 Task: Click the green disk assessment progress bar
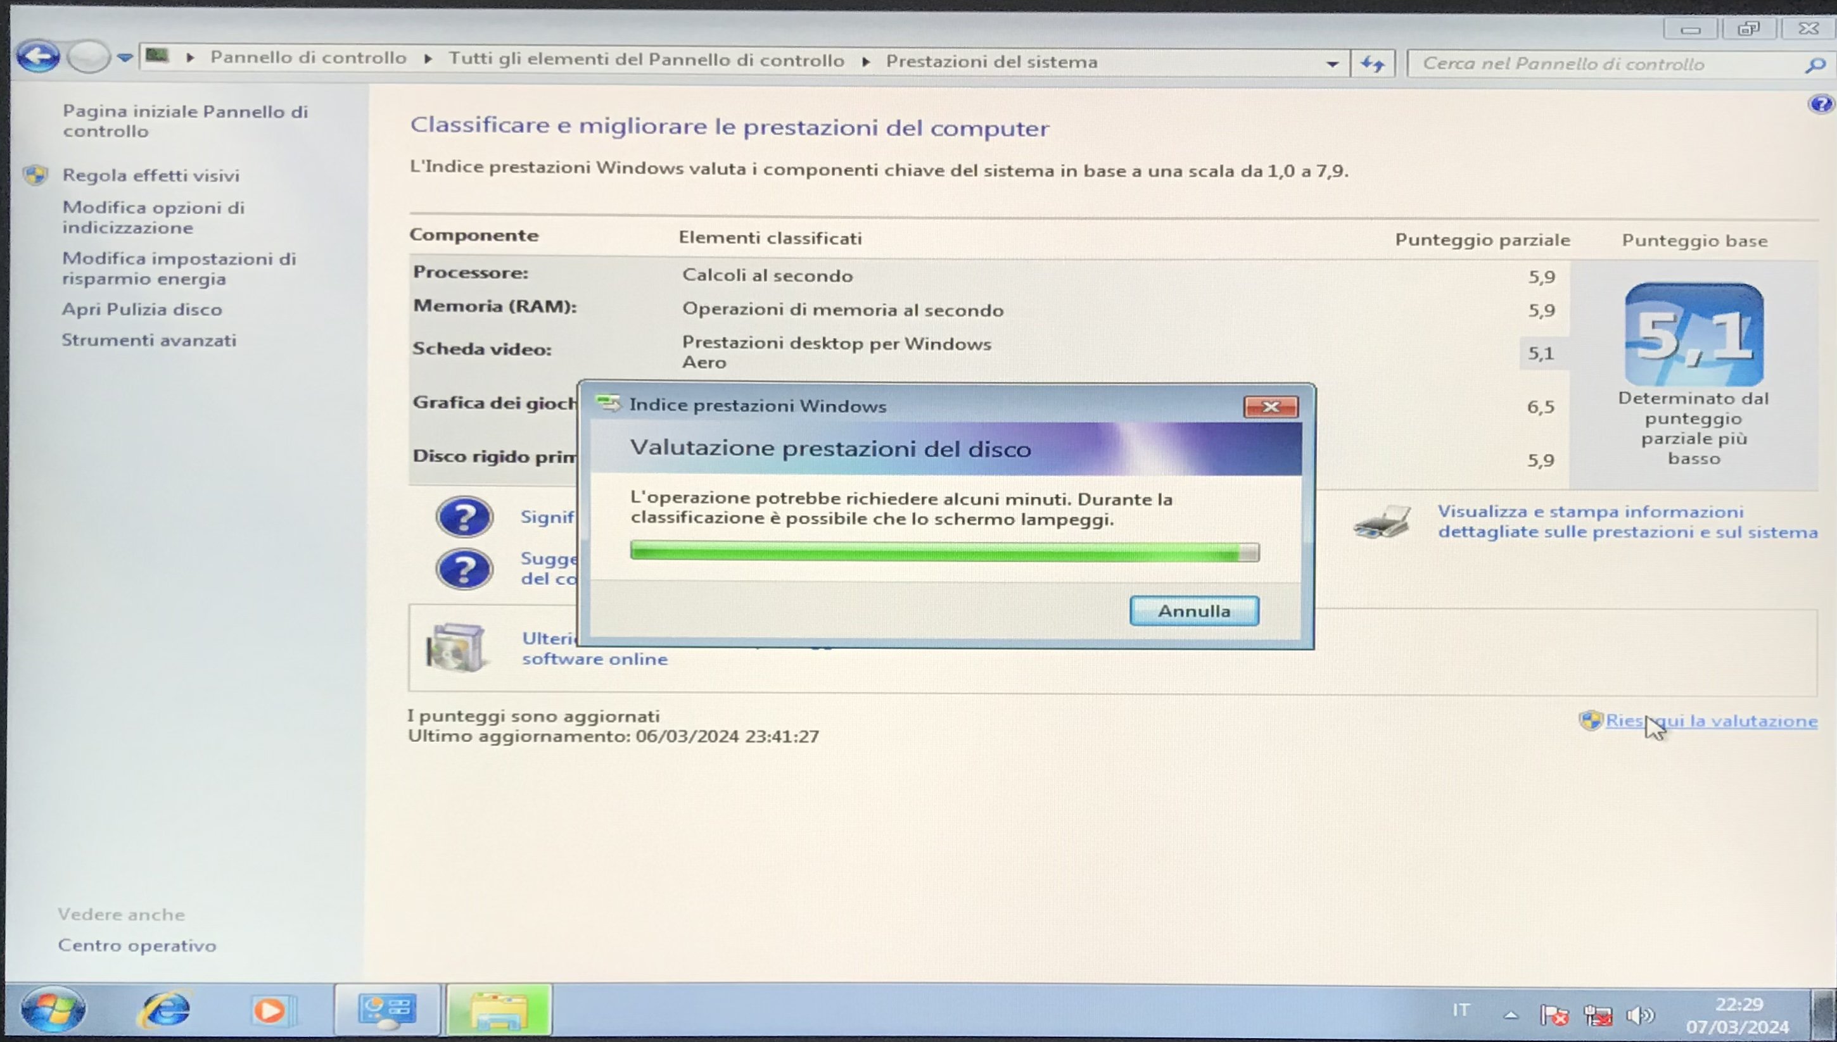[x=944, y=552]
